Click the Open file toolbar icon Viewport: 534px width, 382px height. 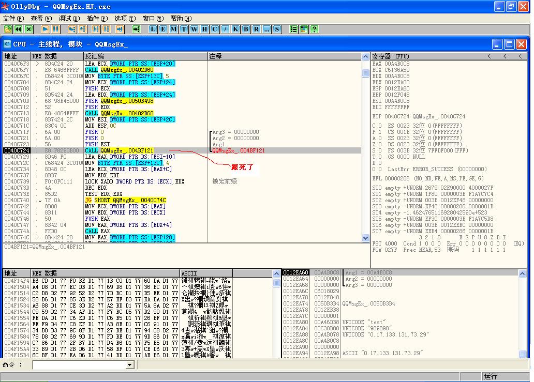[8, 29]
